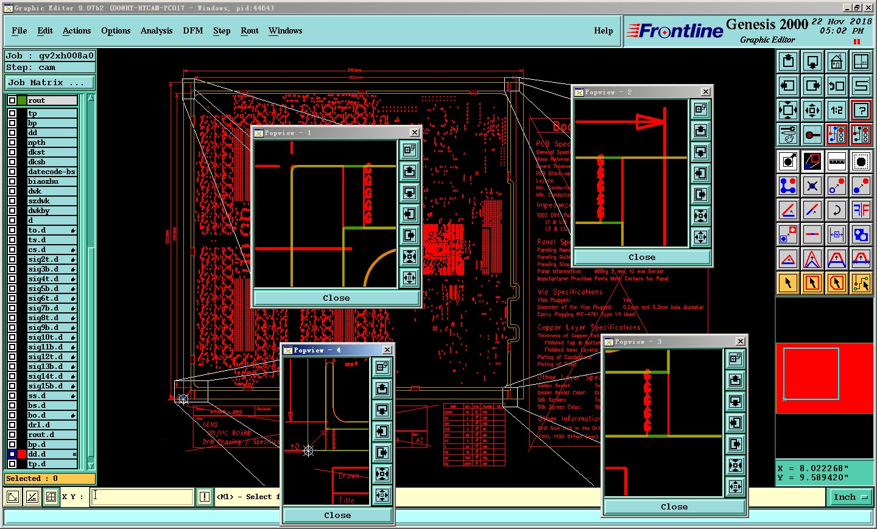Viewport: 877px width, 529px height.
Task: Click the X delete feature tool icon
Action: click(812, 186)
